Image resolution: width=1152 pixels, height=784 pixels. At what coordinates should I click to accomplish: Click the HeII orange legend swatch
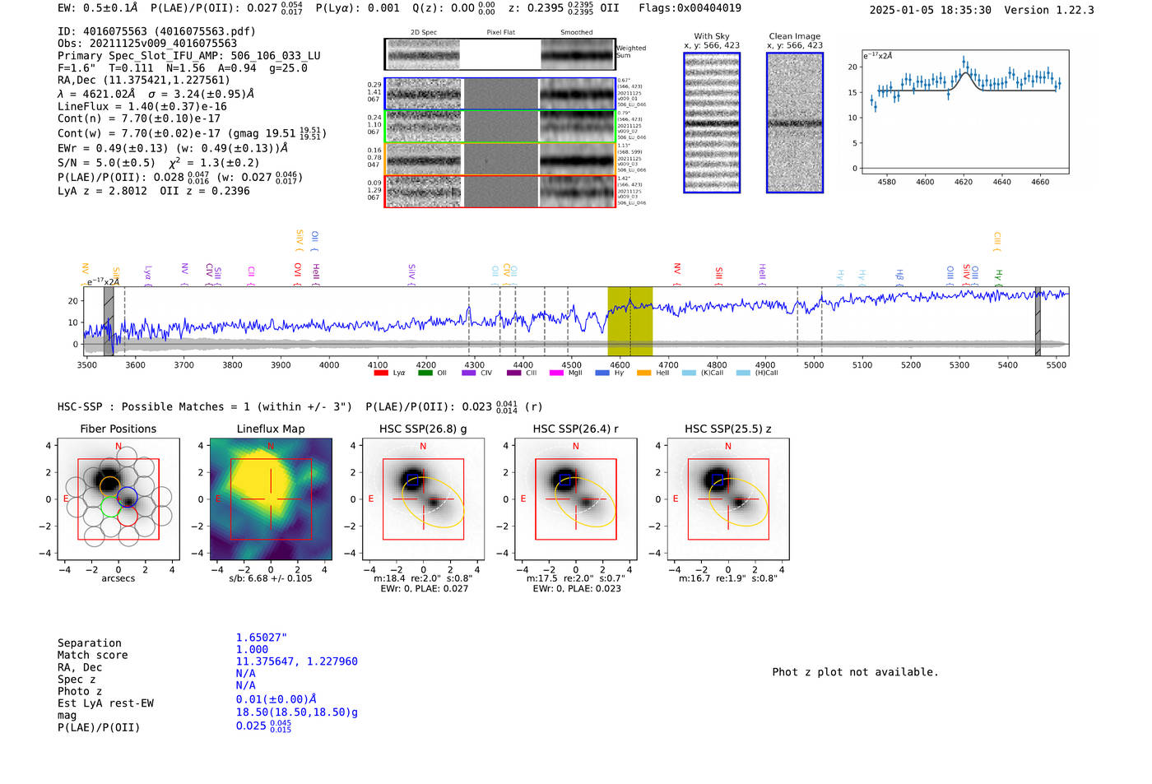click(644, 373)
